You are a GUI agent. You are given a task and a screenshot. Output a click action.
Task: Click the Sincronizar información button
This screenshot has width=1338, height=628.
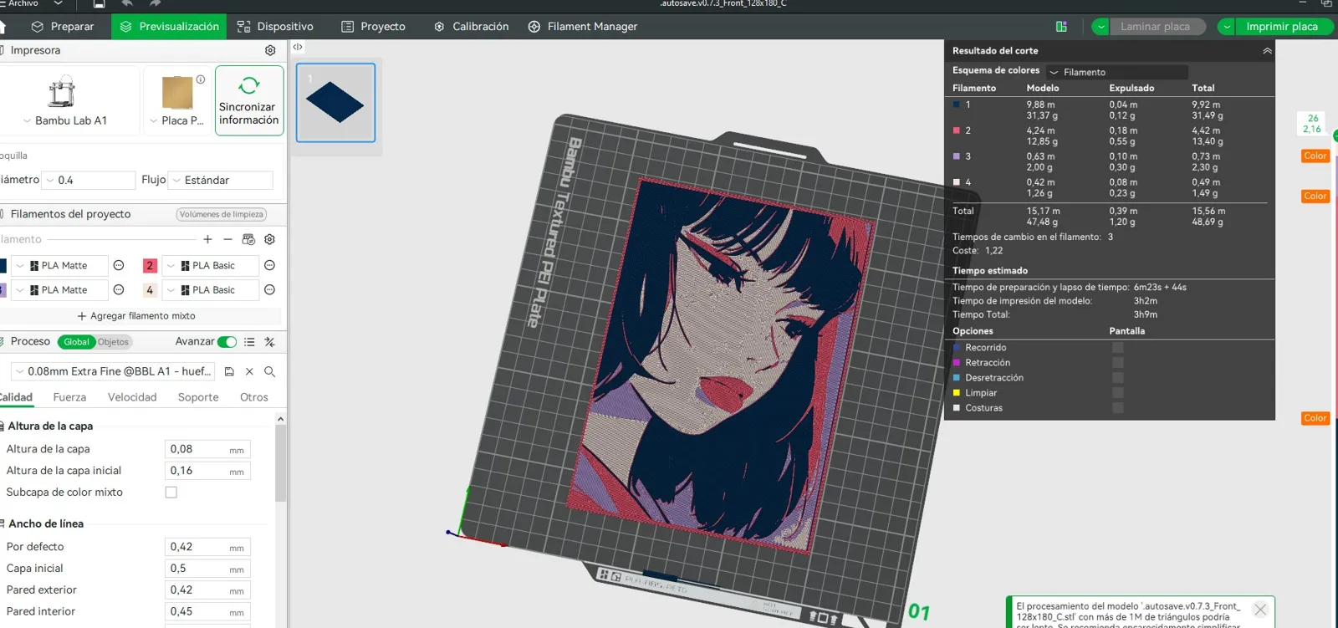[249, 100]
